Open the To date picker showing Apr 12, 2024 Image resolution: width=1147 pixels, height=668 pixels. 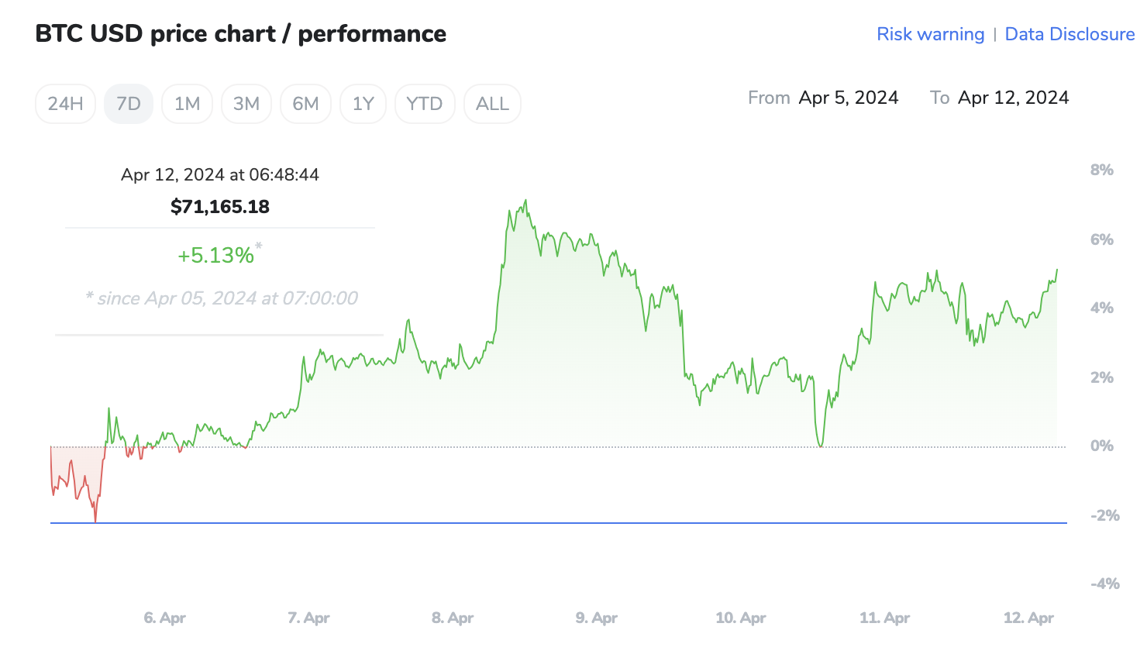click(x=1013, y=98)
